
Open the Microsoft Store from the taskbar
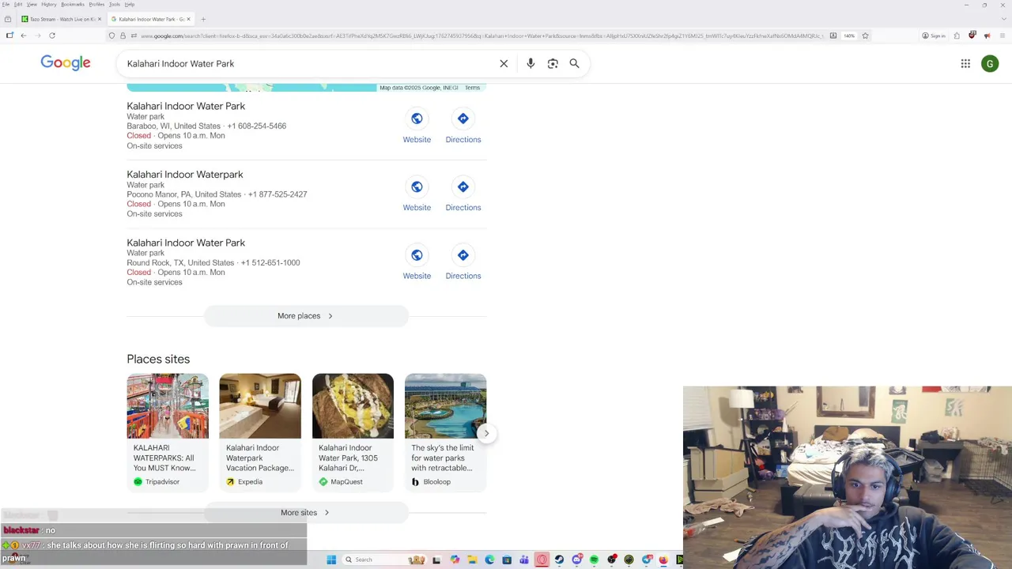coord(507,560)
